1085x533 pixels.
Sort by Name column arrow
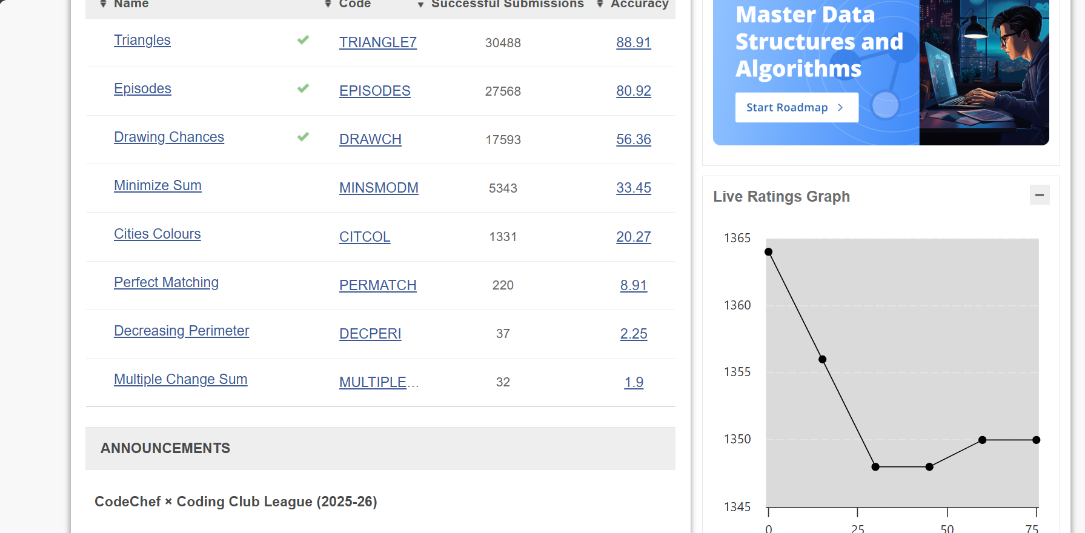click(103, 4)
